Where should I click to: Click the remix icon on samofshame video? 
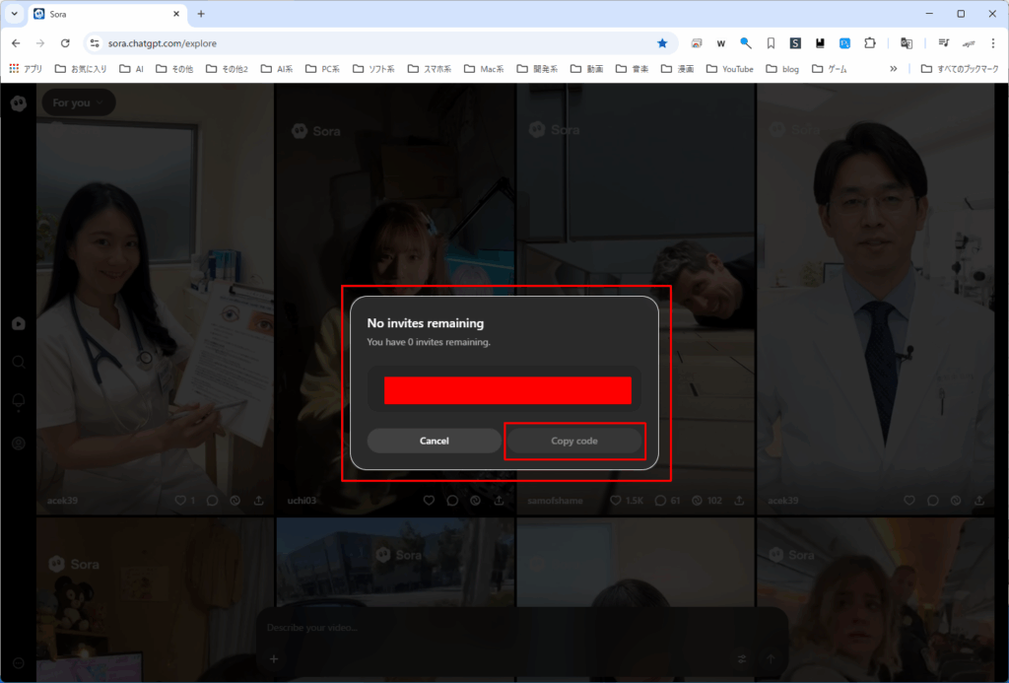click(699, 501)
